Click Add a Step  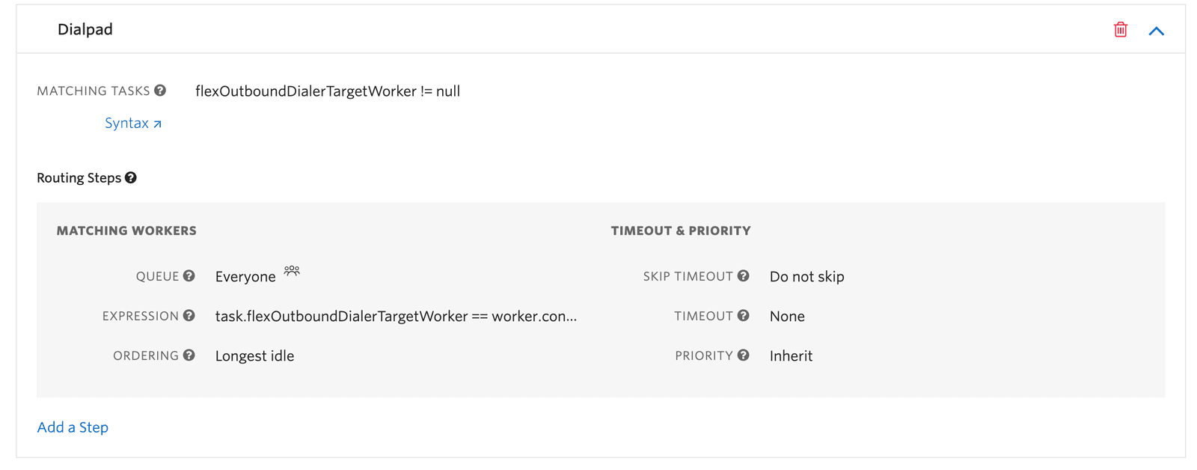pos(73,427)
